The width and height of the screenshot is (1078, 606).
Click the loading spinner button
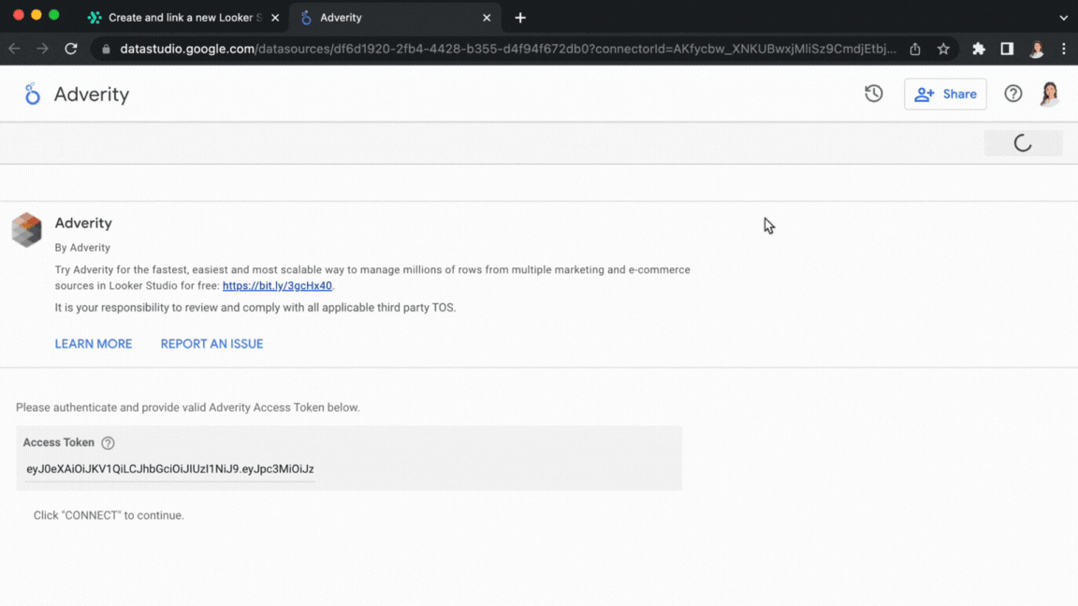1023,143
